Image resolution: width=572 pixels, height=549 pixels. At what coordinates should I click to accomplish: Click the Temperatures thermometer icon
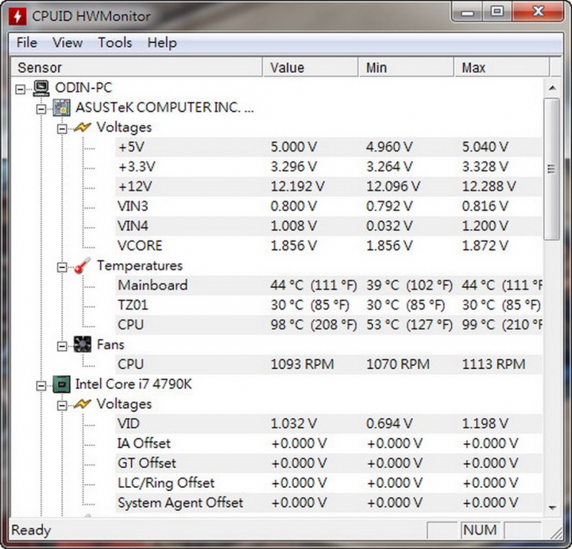coord(82,266)
